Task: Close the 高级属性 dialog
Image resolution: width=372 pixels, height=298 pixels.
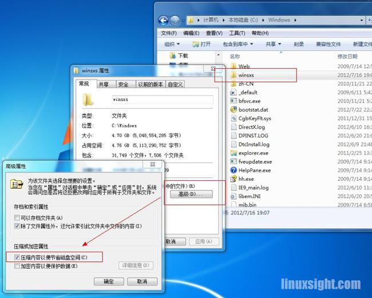Action: pos(153,164)
